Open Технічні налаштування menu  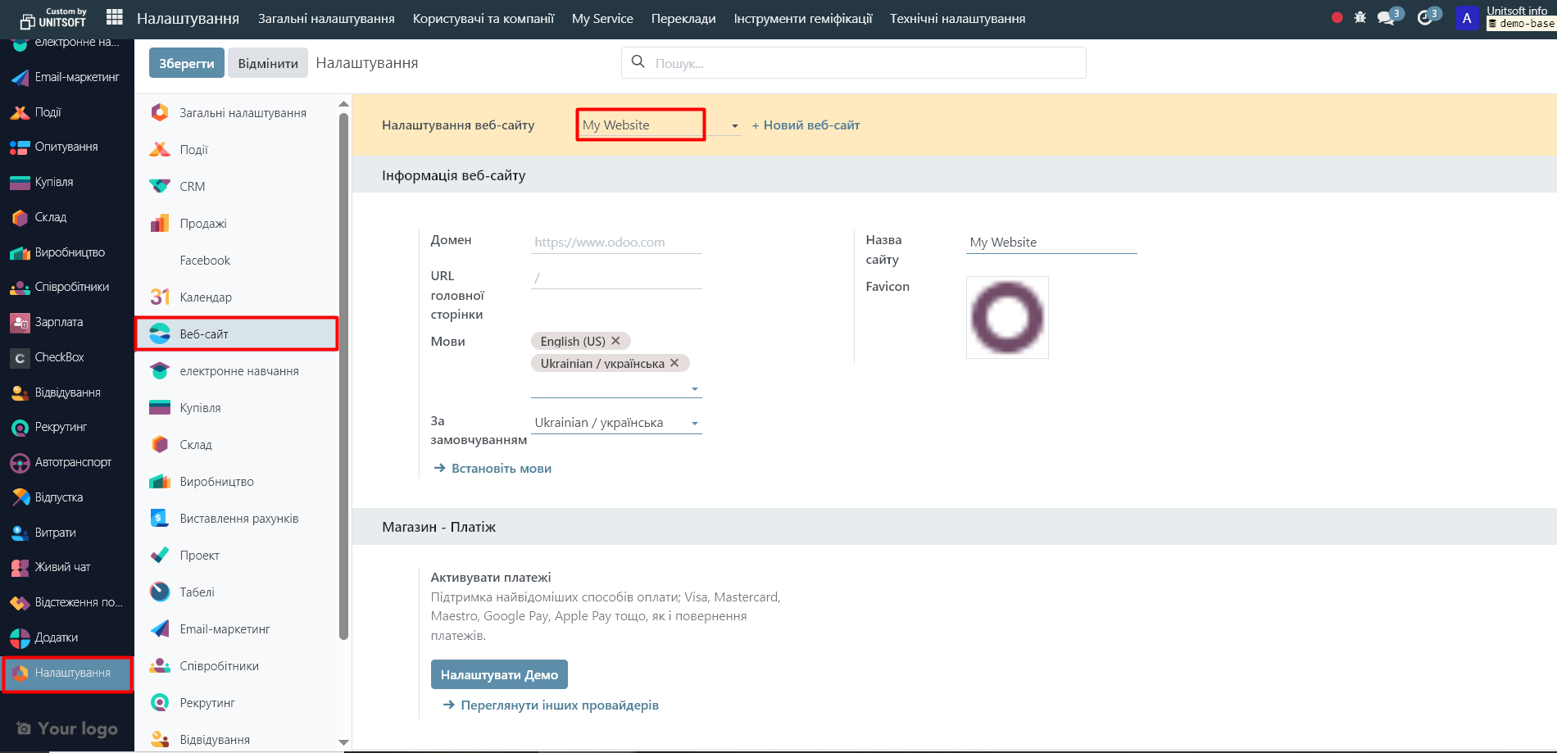[x=957, y=18]
